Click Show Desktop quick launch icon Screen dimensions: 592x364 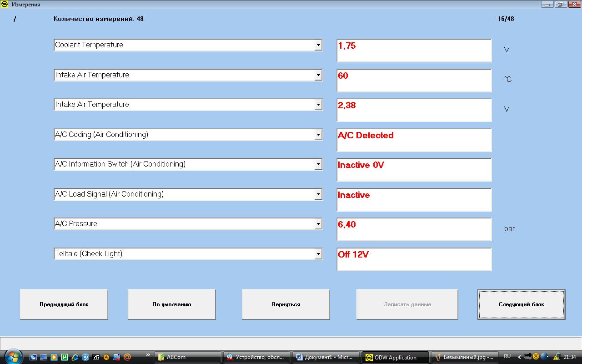(44, 357)
